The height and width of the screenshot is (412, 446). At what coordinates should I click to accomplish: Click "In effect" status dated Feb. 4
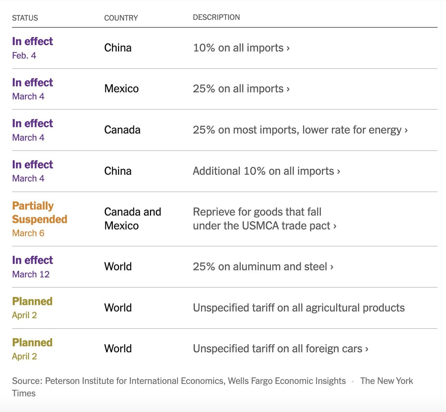click(x=32, y=41)
